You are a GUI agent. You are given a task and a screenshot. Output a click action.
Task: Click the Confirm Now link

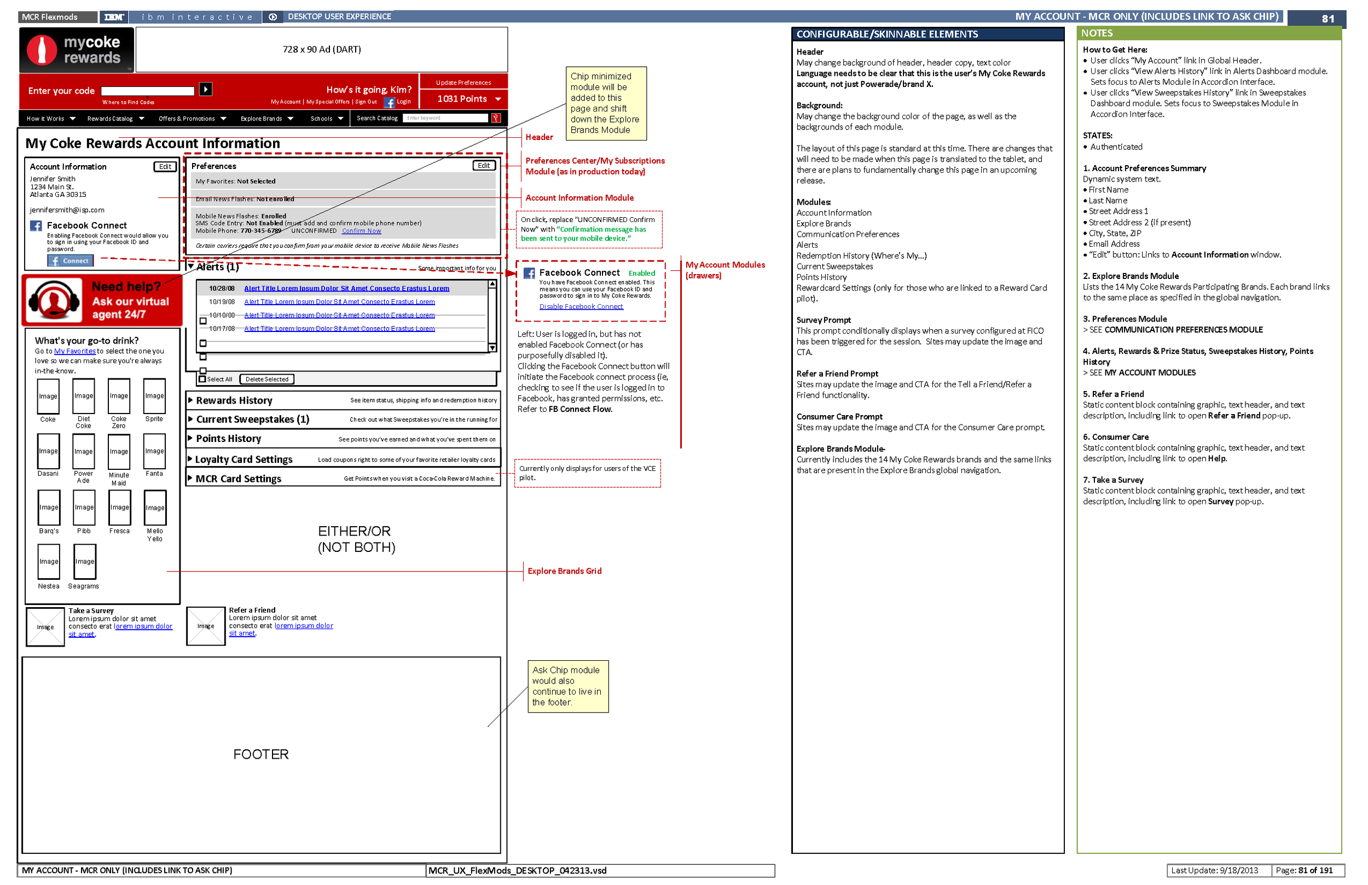362,231
